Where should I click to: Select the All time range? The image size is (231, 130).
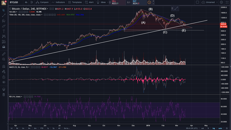[59, 128]
